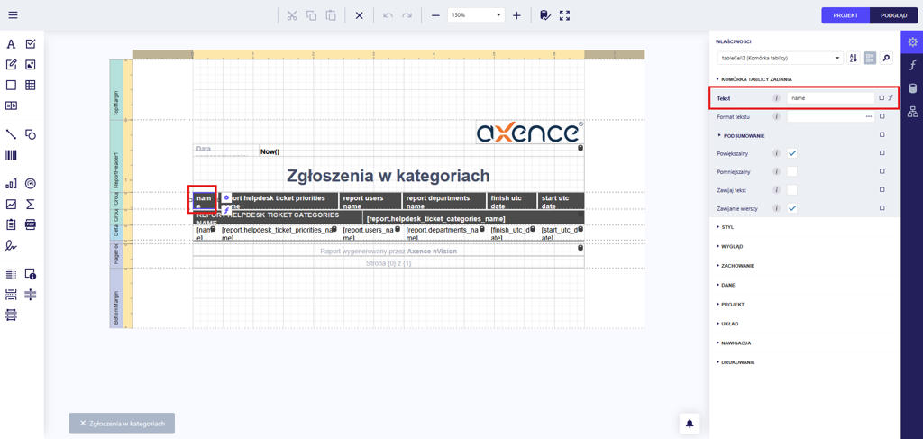Click the table tool icon
The height and width of the screenshot is (439, 923).
[x=31, y=86]
